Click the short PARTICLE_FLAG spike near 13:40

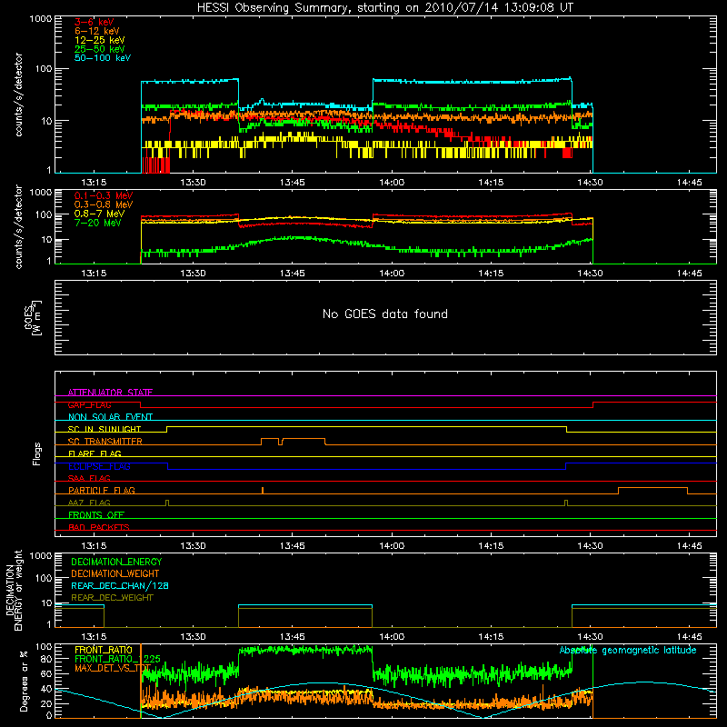point(263,490)
